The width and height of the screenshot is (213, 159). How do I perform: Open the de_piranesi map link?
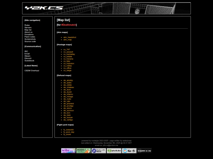pyautogui.click(x=69, y=104)
